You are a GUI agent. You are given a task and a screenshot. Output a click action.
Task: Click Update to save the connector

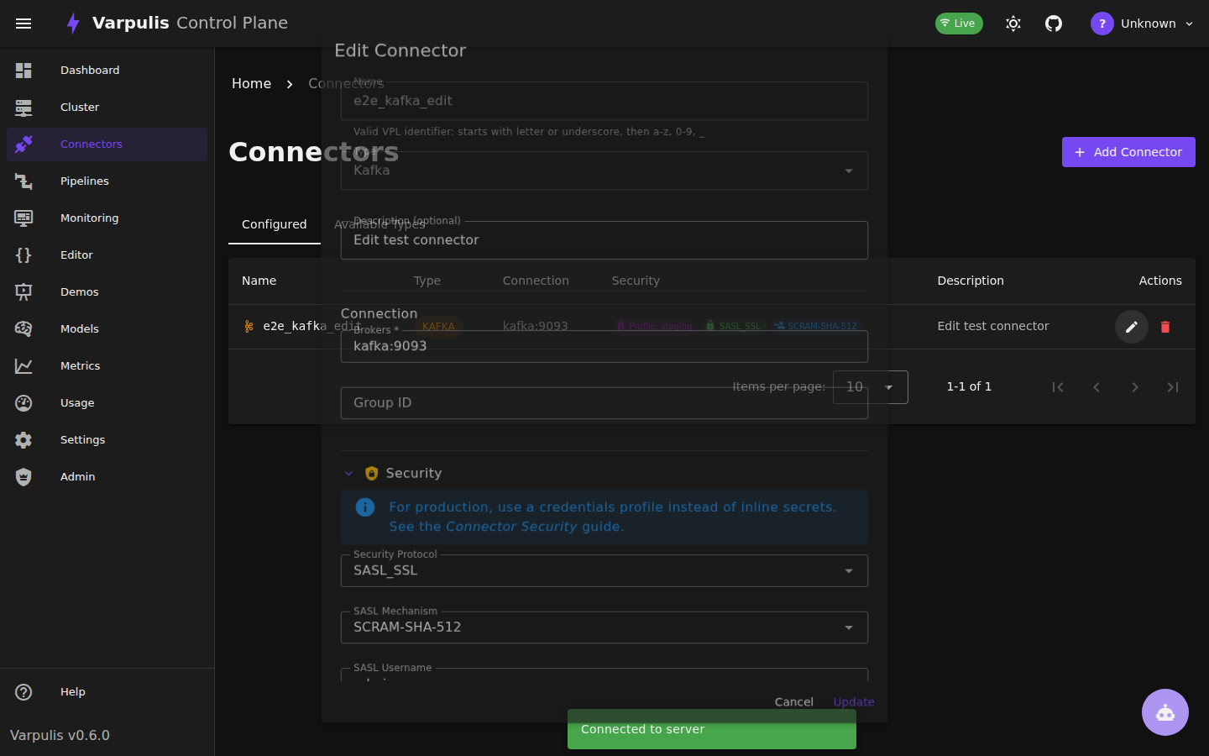853,701
